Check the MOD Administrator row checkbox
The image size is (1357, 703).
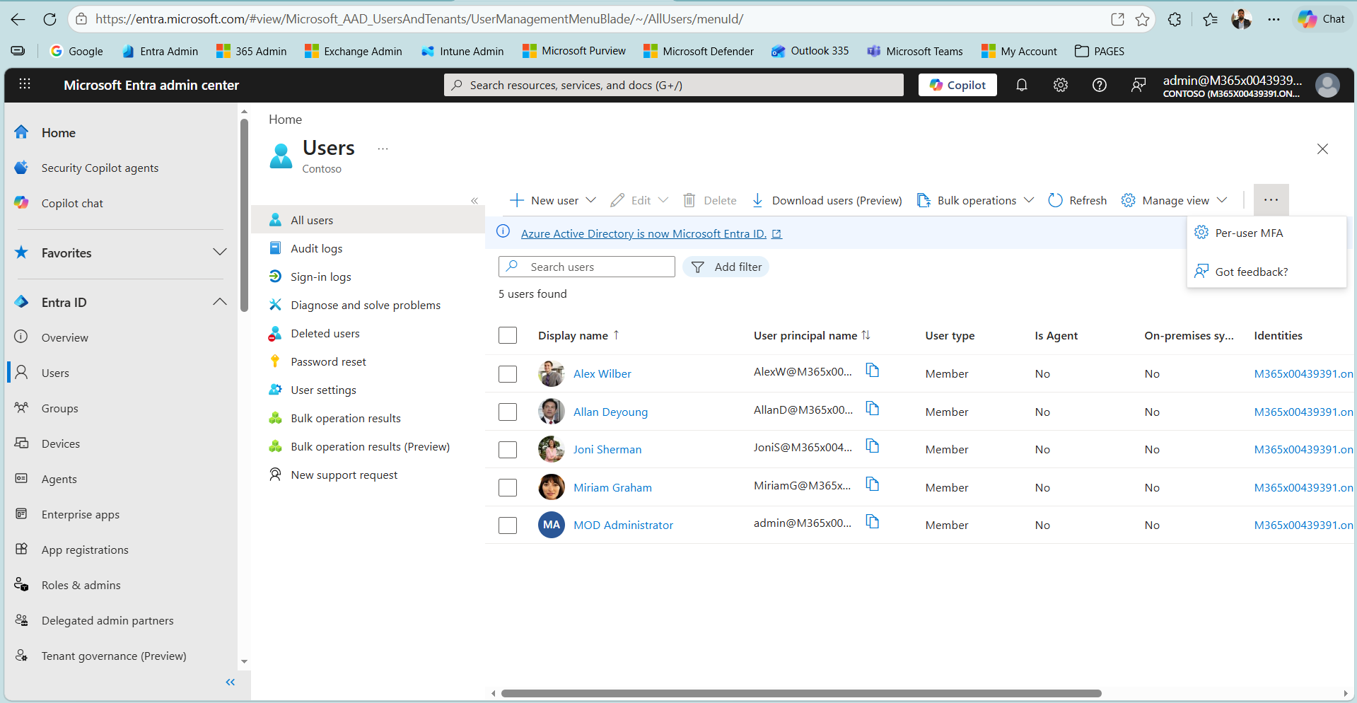(508, 525)
